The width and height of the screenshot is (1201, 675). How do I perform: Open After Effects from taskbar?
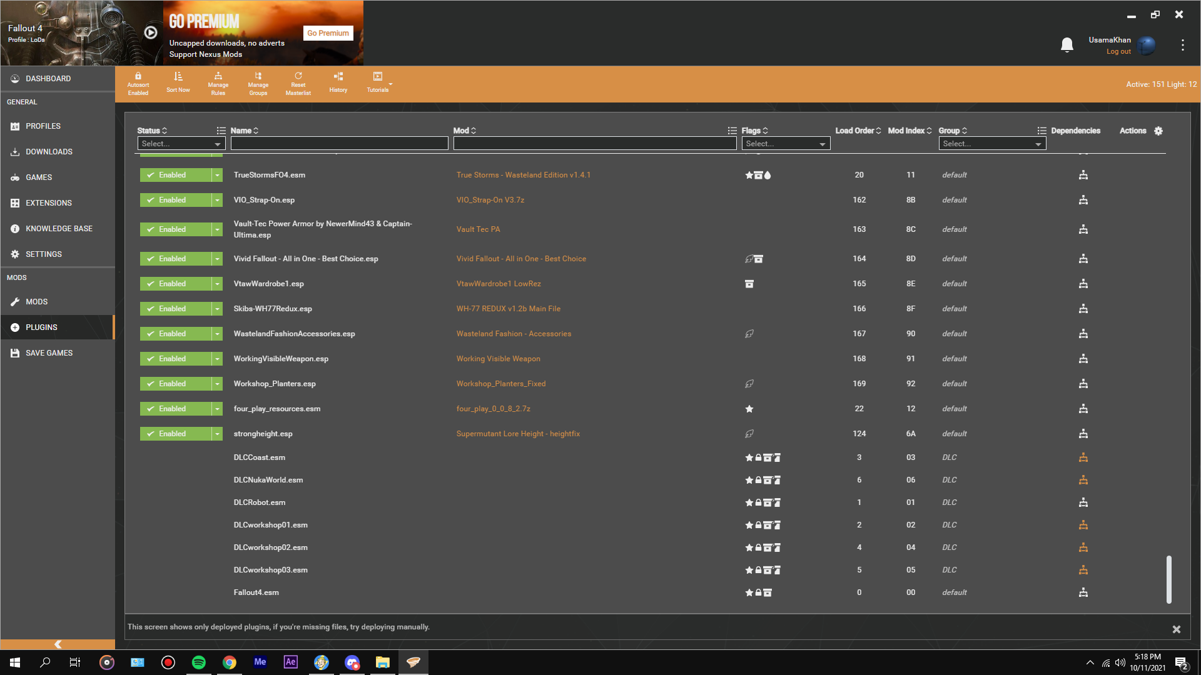click(291, 662)
